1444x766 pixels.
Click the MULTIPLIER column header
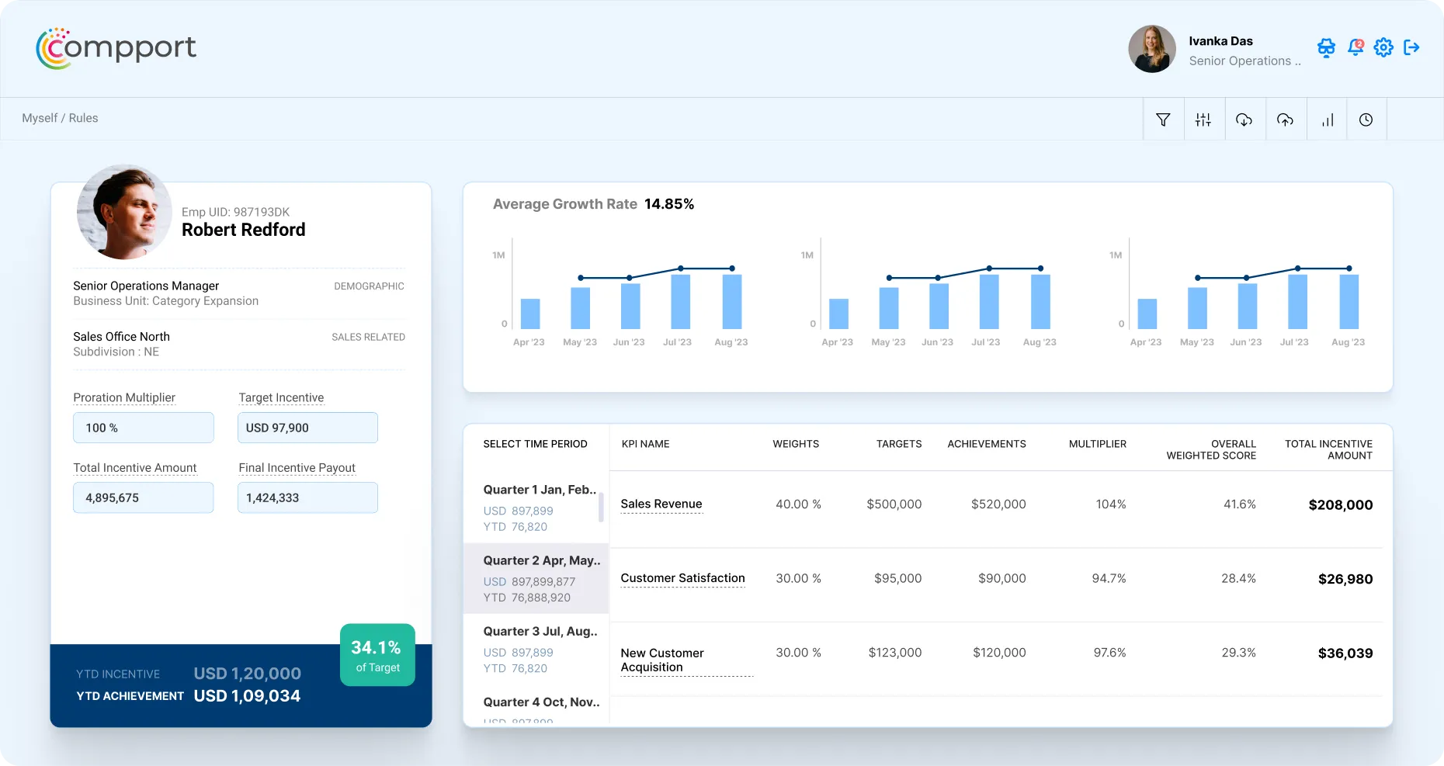tap(1098, 444)
